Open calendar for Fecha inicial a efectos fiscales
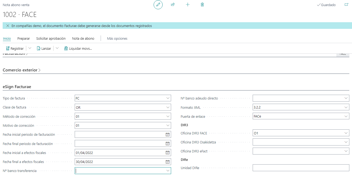This screenshot has width=352, height=177. coord(167,153)
